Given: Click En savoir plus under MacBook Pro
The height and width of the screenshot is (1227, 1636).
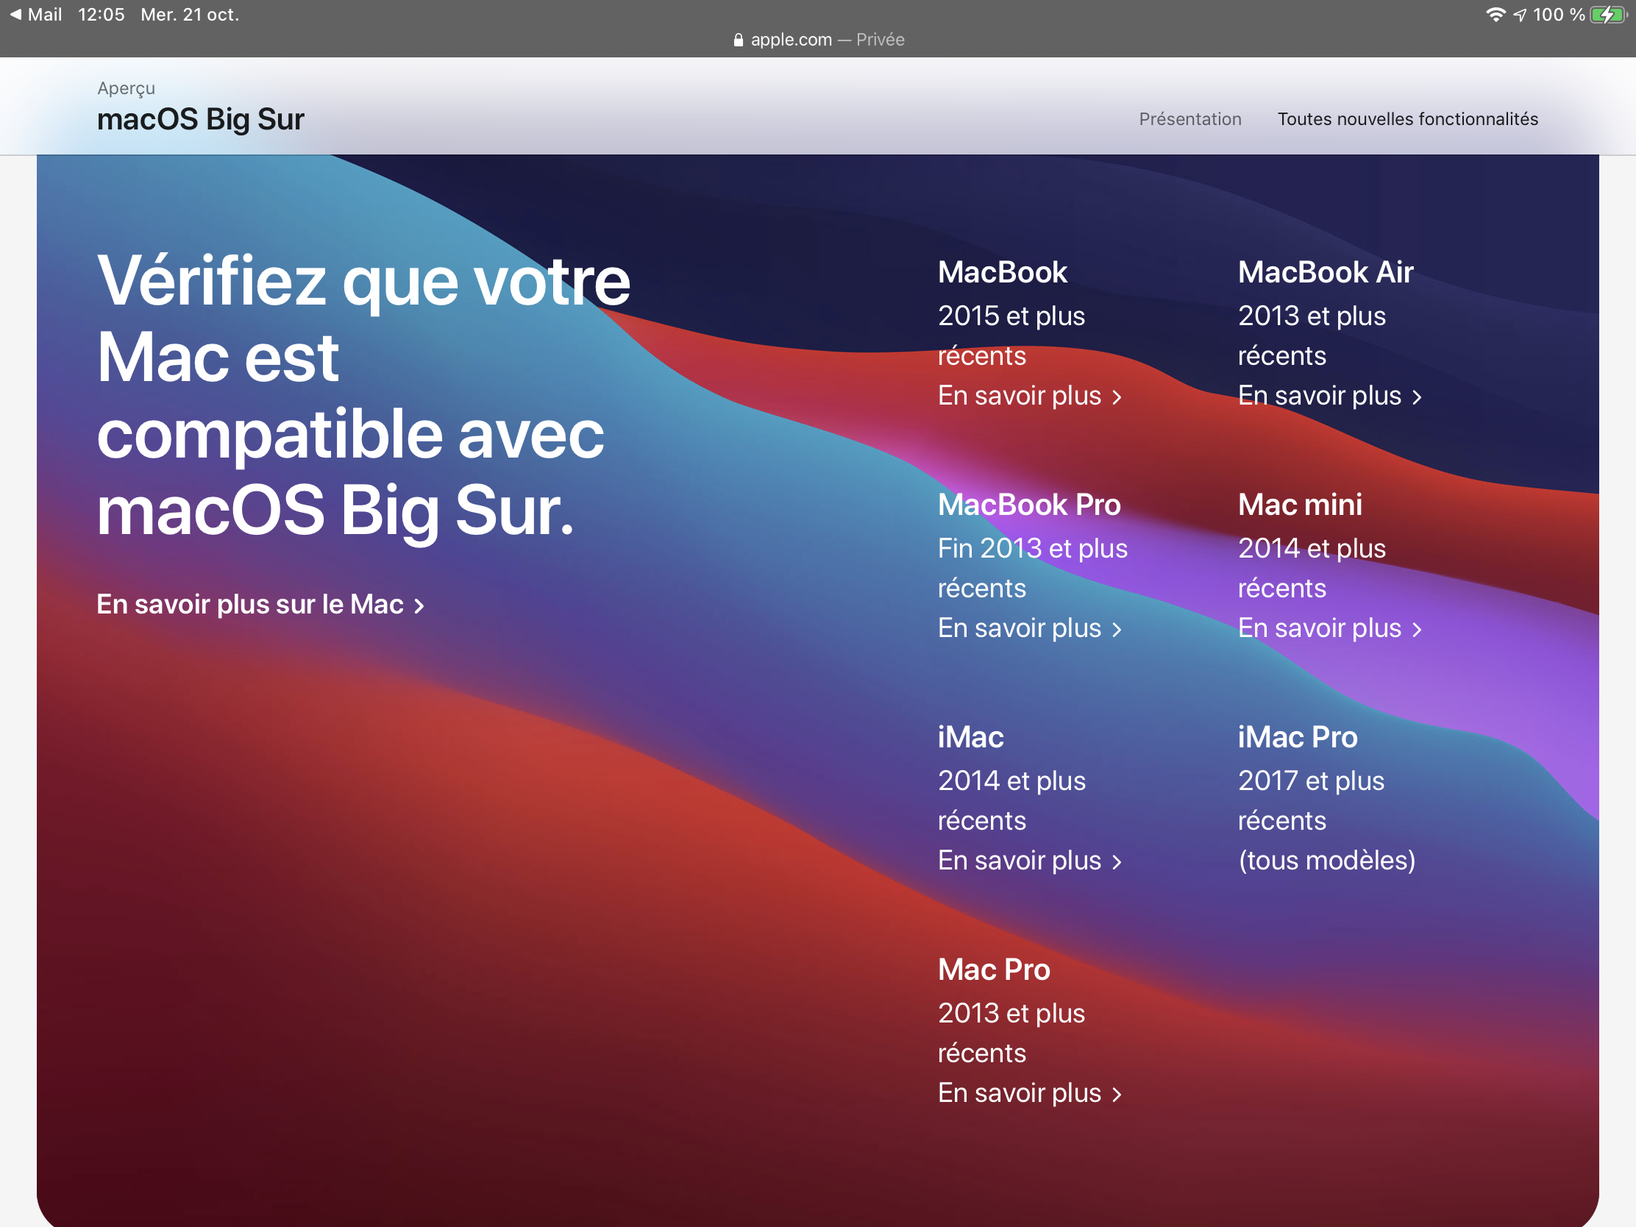Looking at the screenshot, I should tap(1019, 628).
